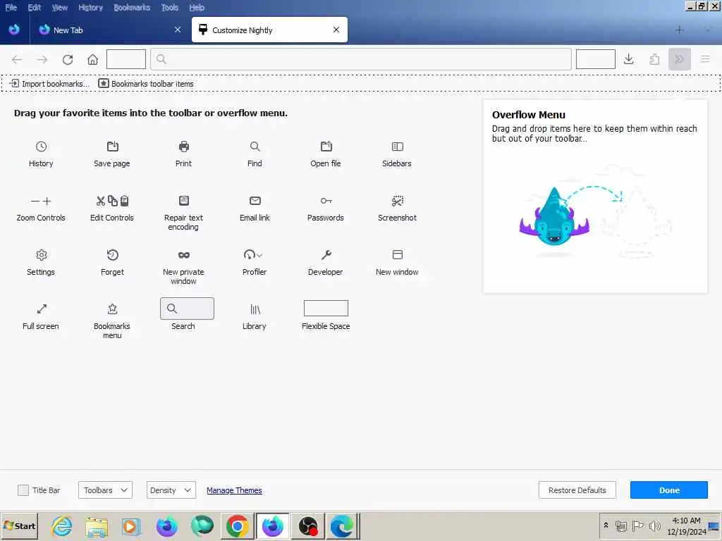
Task: Click the Reload toolbar button
Action: point(68,59)
